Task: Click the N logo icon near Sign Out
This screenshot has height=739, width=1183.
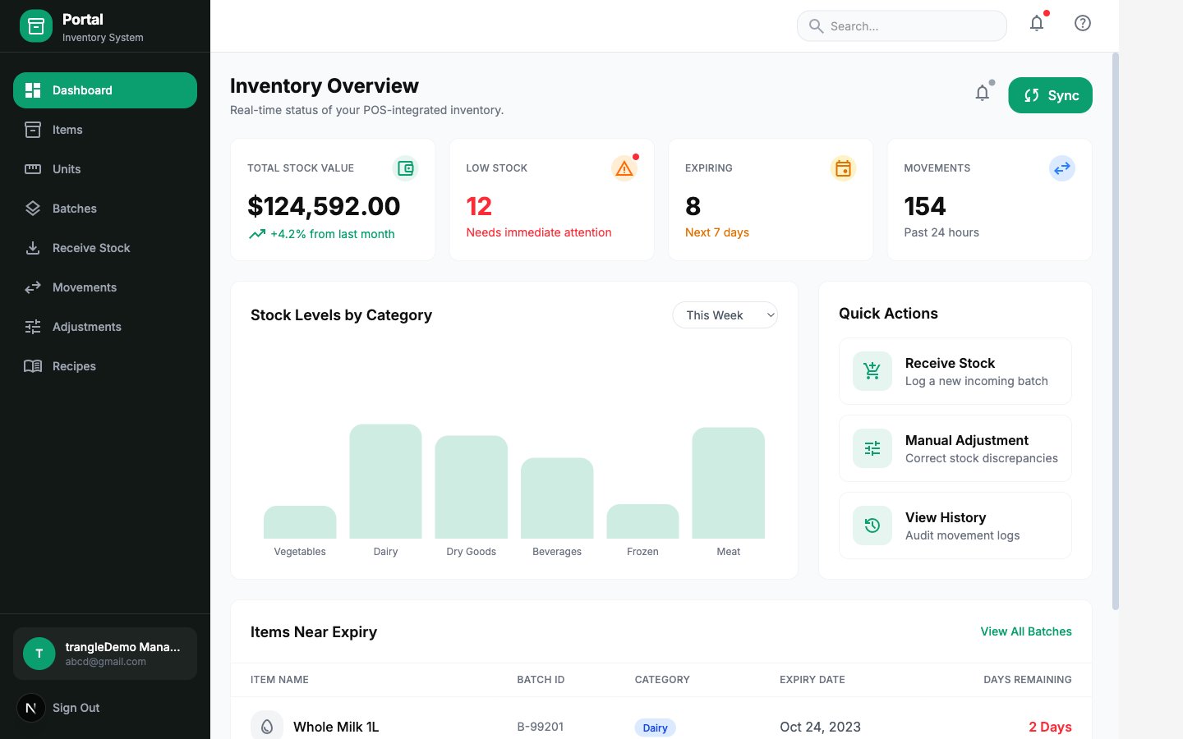Action: pyautogui.click(x=31, y=708)
